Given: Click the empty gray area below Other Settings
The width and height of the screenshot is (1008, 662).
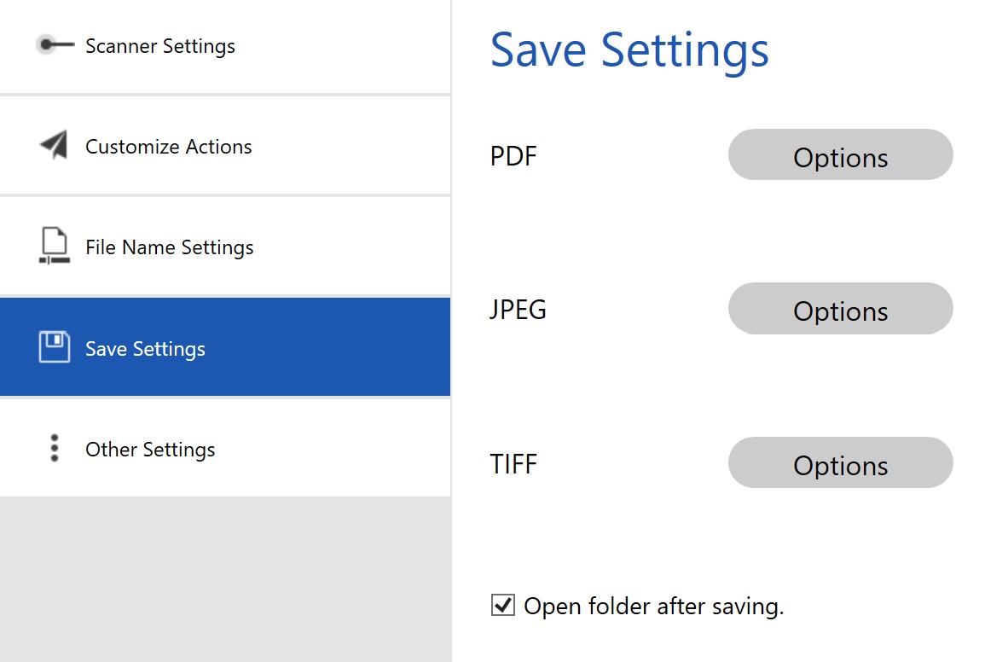Looking at the screenshot, I should [x=225, y=578].
